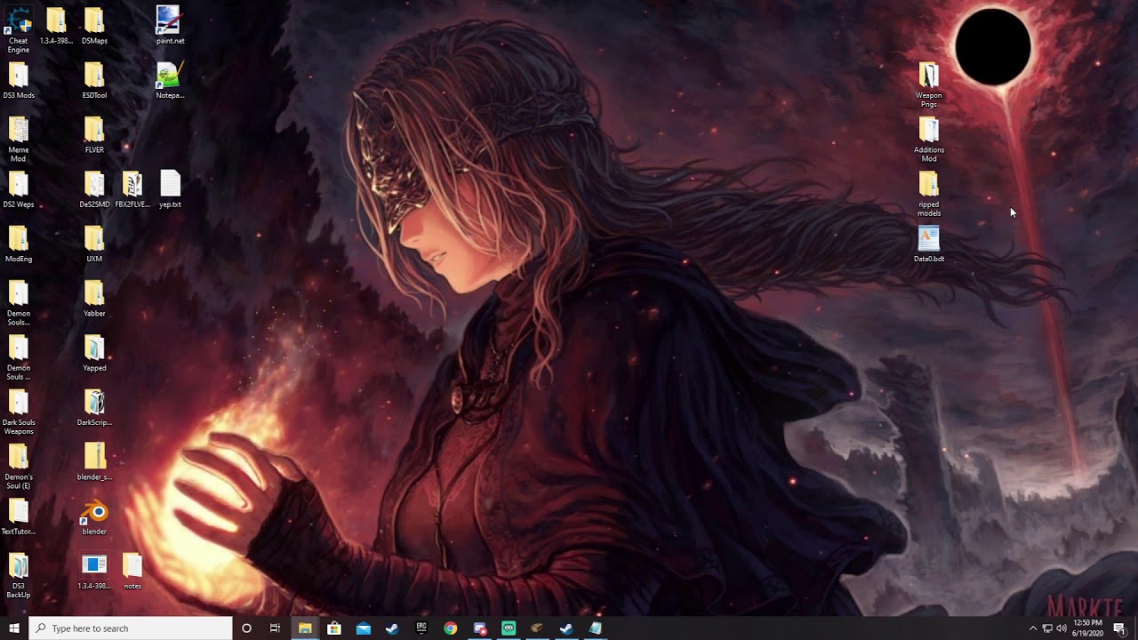Select the blender_s... folder
This screenshot has height=640, width=1138.
pyautogui.click(x=94, y=462)
